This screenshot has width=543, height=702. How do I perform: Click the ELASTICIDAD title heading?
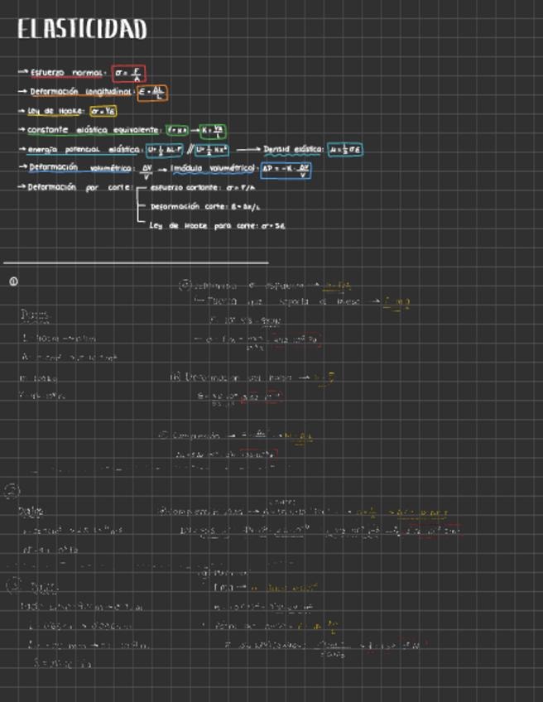click(82, 30)
